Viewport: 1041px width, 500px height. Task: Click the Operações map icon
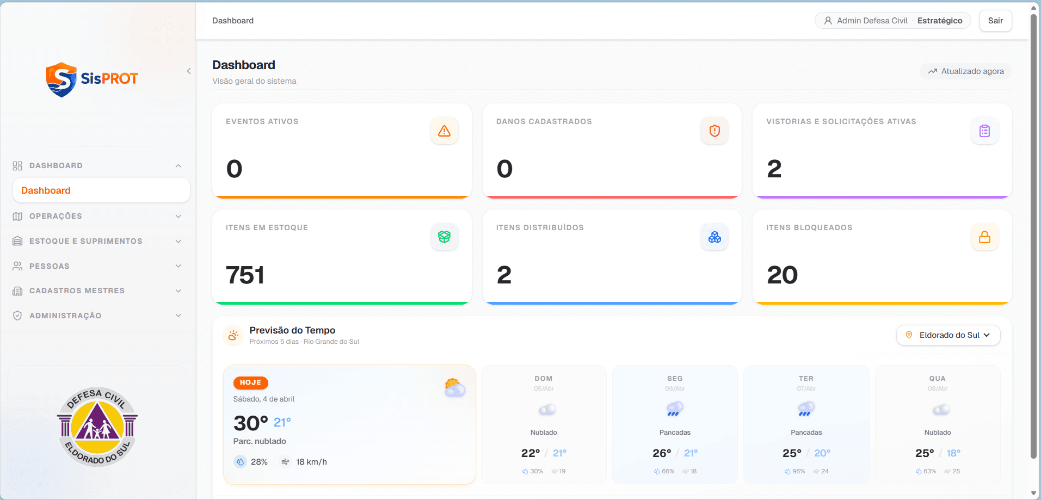[x=17, y=217]
